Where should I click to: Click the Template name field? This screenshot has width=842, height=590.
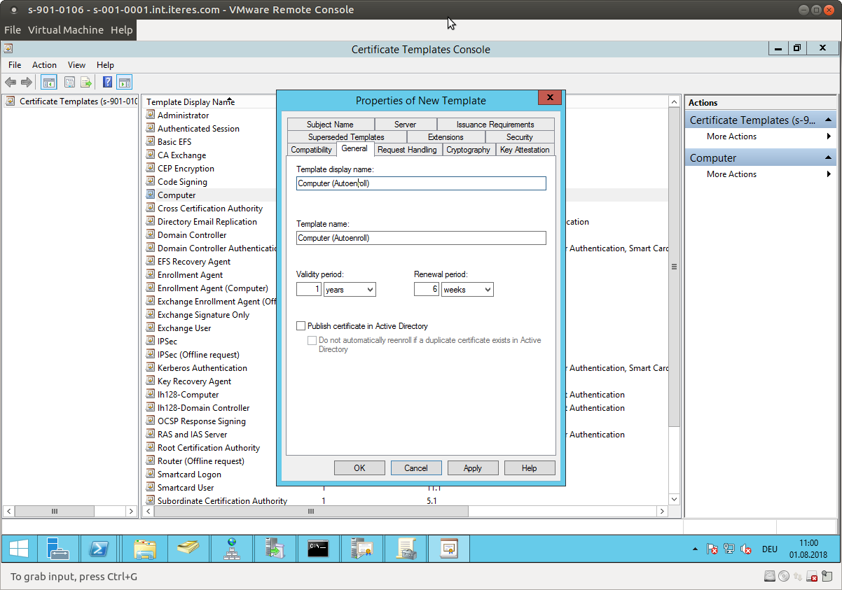pyautogui.click(x=421, y=238)
